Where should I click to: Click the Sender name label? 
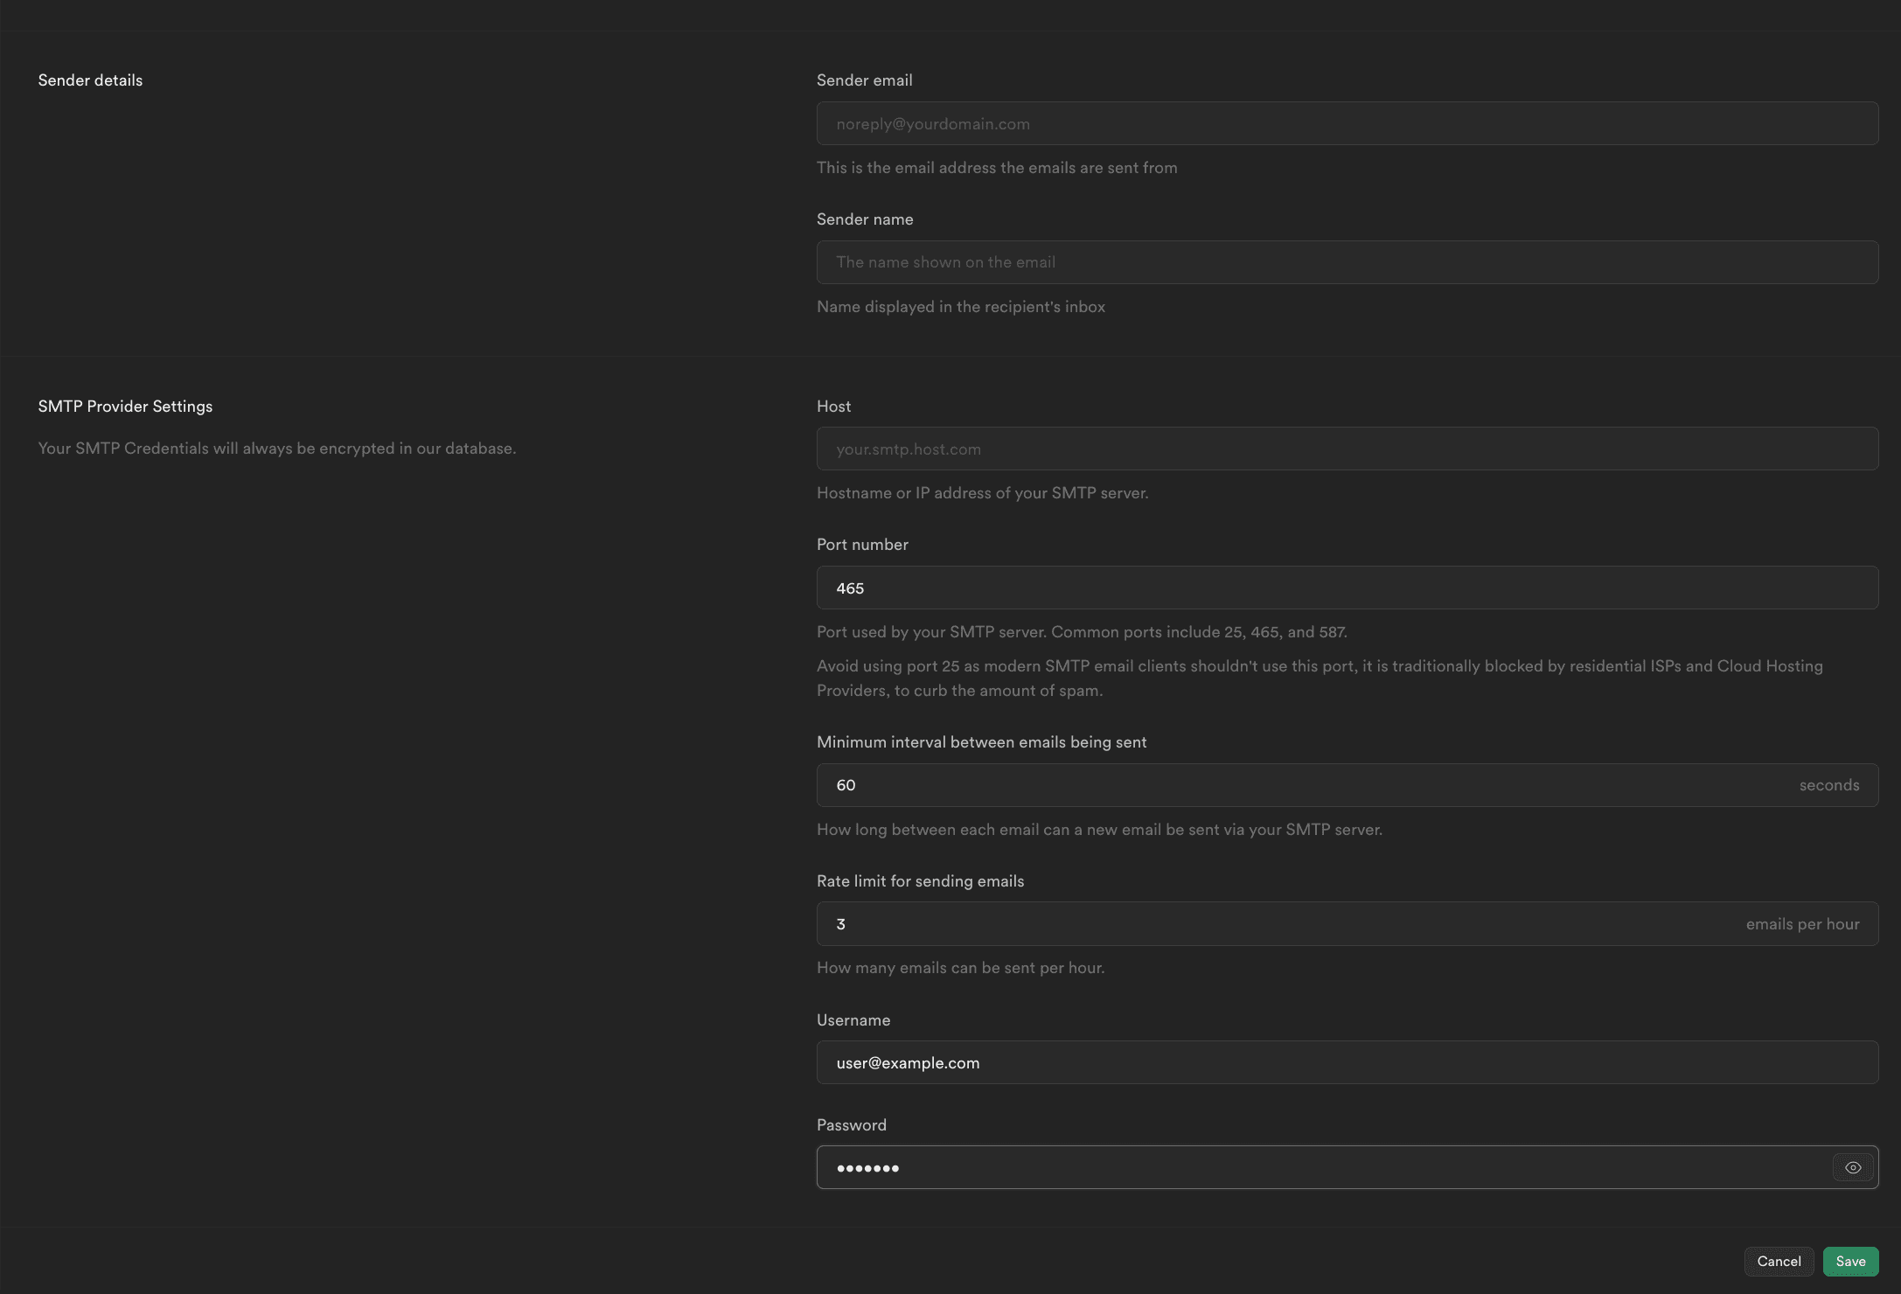(865, 219)
